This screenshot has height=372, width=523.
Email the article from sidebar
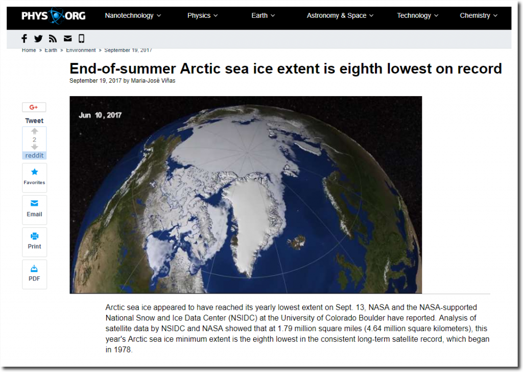click(x=34, y=210)
